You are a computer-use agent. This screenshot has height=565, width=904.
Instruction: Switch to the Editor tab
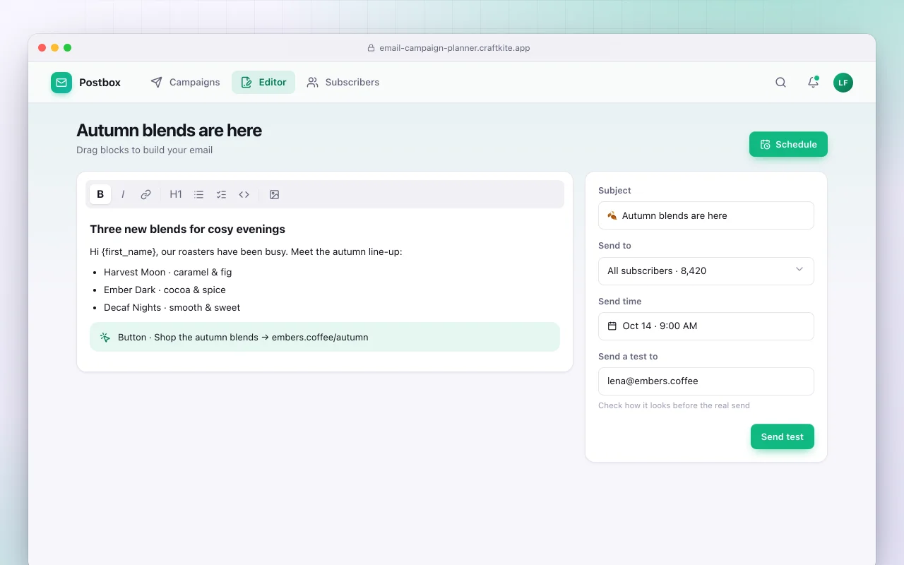(263, 83)
